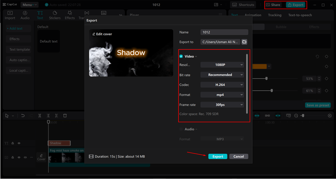Toggle the main track magnet icon
This screenshot has height=179, width=336.
click(x=257, y=116)
